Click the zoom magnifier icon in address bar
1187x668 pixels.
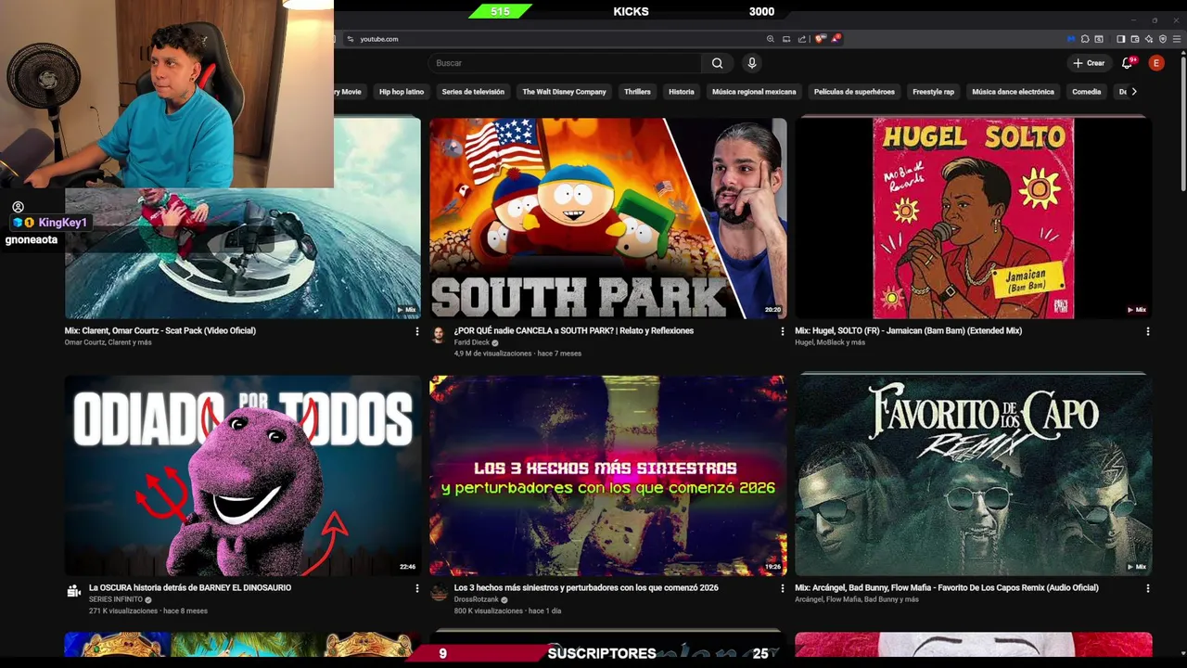coord(770,39)
